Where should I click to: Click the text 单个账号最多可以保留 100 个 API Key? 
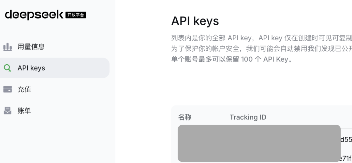click(232, 59)
